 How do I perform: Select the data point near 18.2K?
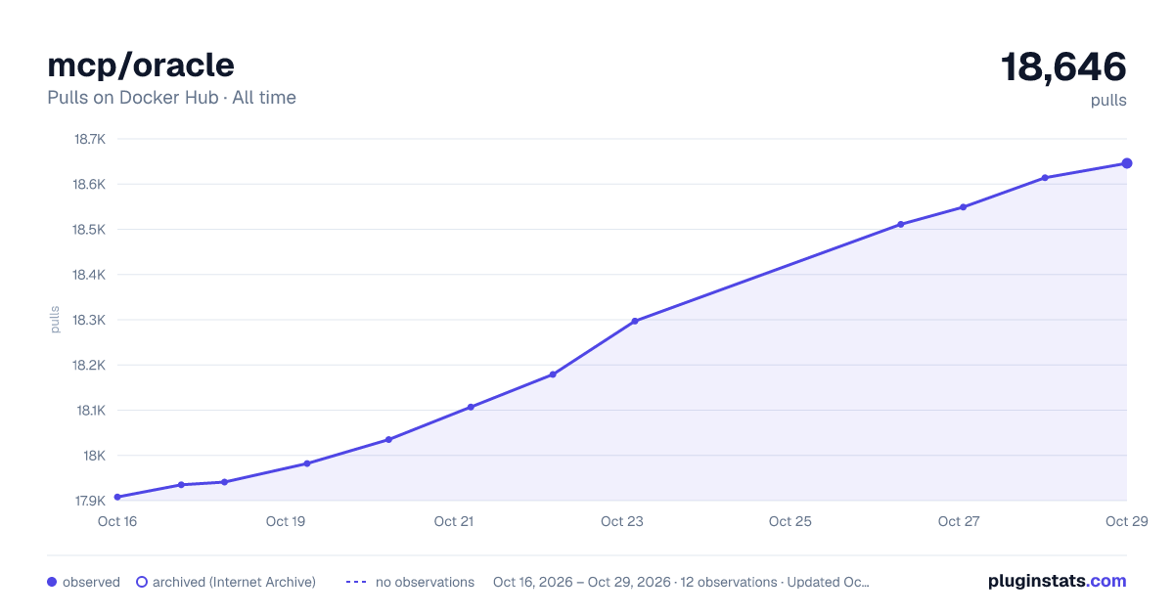point(553,374)
